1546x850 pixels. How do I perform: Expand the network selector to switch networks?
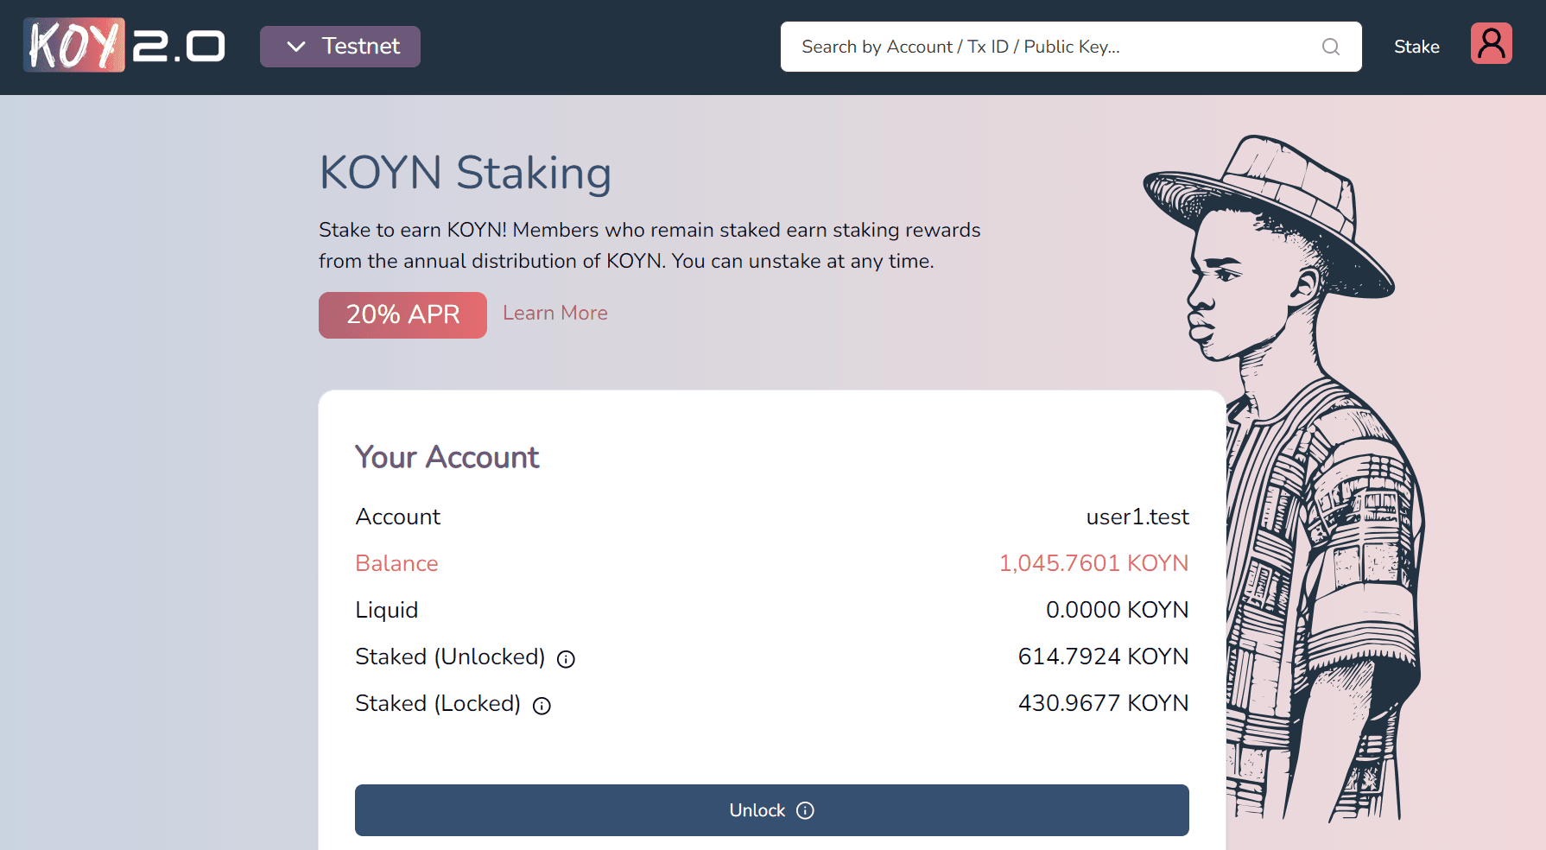[339, 46]
